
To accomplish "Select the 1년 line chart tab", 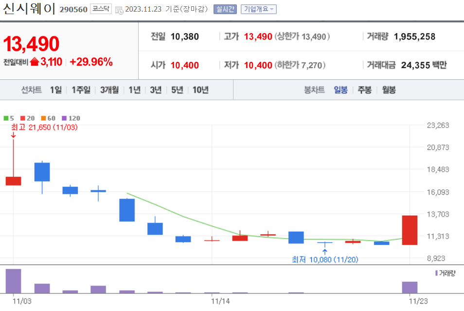I will coord(134,90).
